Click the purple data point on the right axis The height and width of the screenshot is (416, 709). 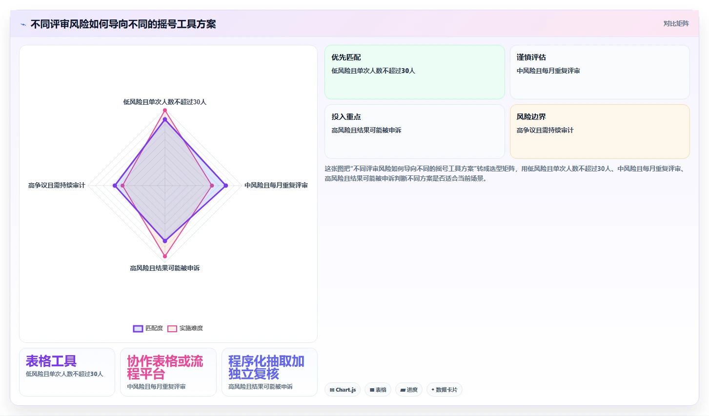225,185
